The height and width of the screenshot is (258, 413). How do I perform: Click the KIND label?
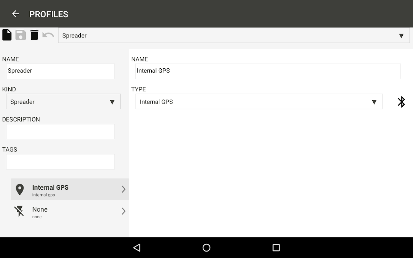pyautogui.click(x=9, y=89)
